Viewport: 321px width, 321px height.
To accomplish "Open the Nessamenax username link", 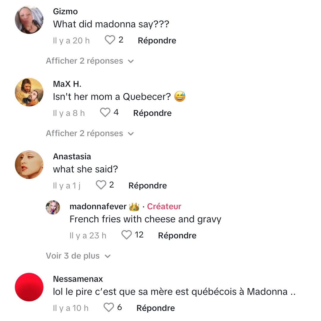I will [x=78, y=279].
